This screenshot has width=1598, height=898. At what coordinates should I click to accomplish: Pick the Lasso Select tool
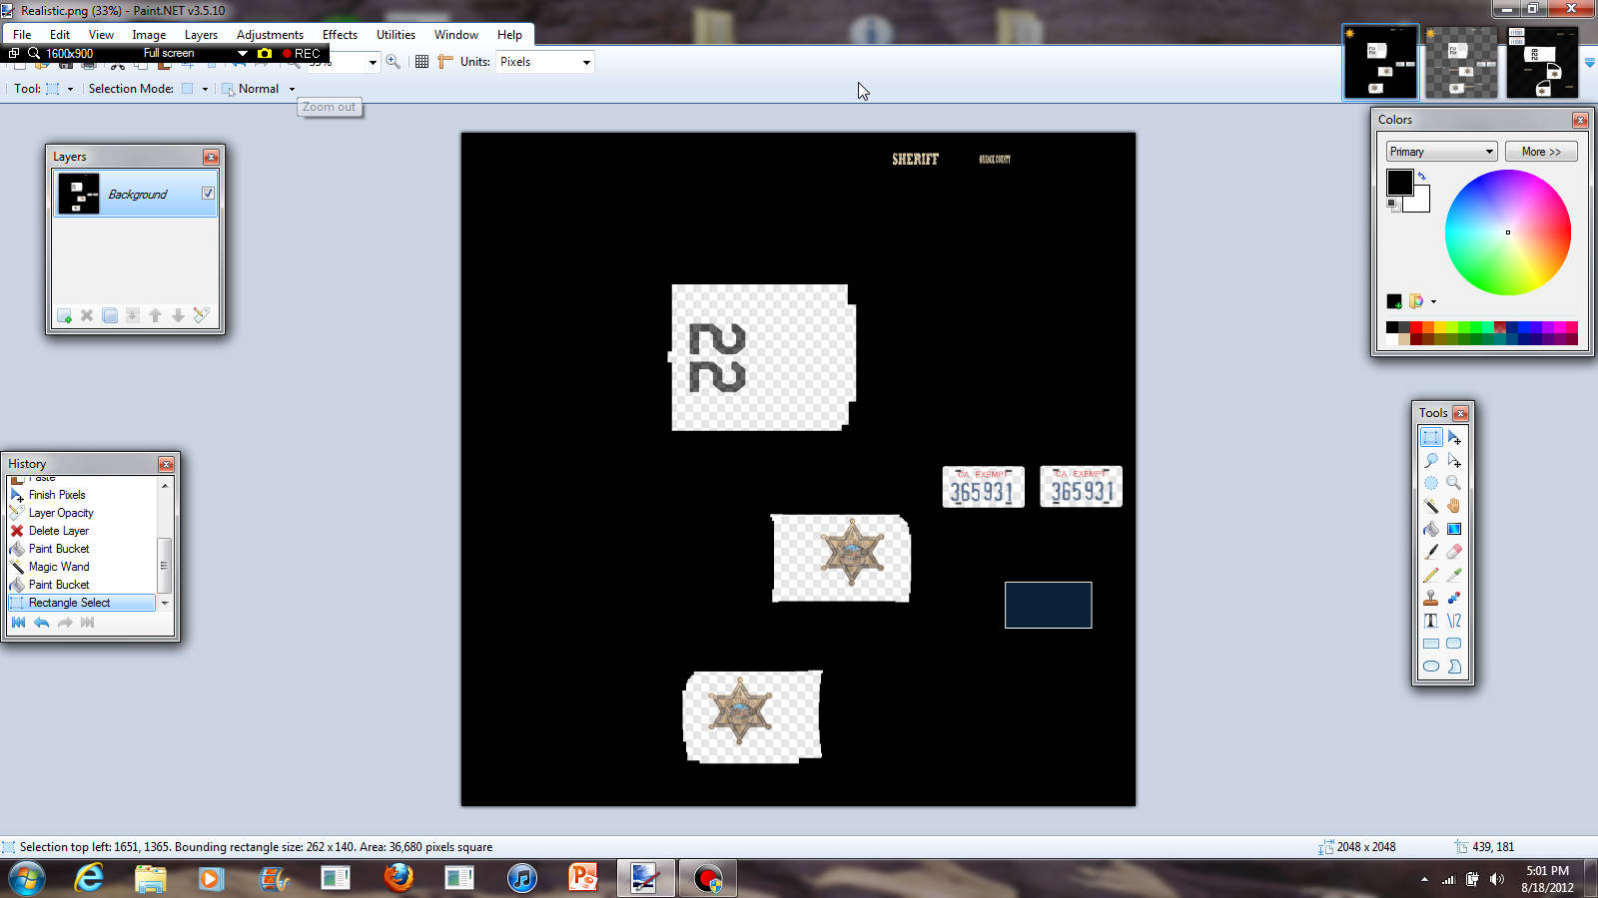(1431, 460)
